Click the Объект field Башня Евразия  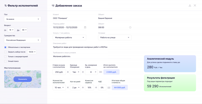tap(115, 18)
